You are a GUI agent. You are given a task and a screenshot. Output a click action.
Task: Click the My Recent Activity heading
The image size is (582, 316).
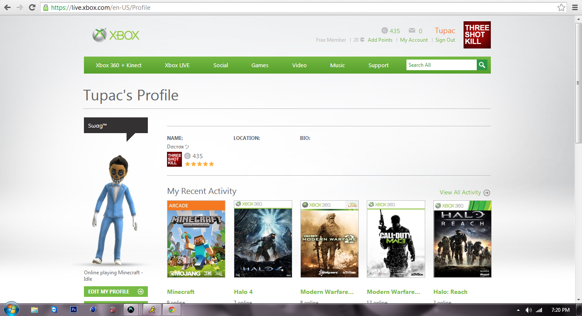click(x=202, y=191)
